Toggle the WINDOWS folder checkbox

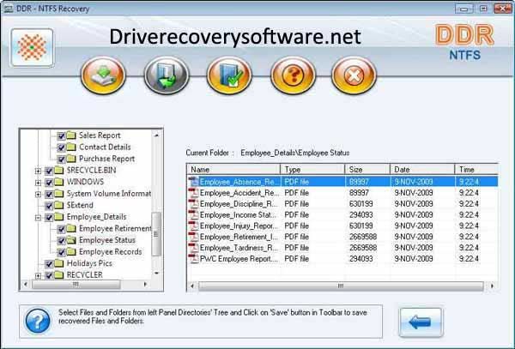pyautogui.click(x=49, y=182)
